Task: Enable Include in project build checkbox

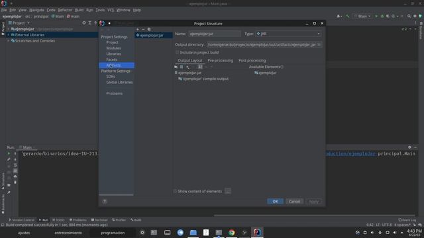Action: 178,52
